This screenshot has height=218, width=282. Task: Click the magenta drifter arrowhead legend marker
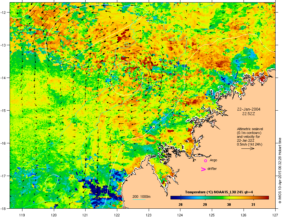203,169
